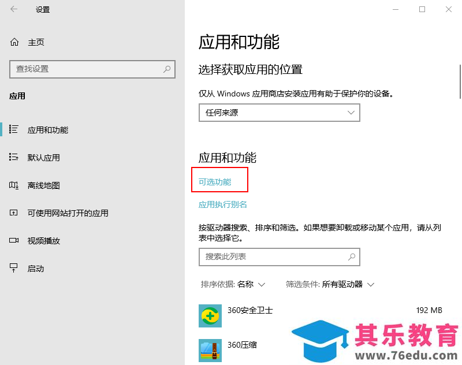The height and width of the screenshot is (365, 462).
Task: Open the 任何来源 app source dropdown
Action: coord(279,113)
